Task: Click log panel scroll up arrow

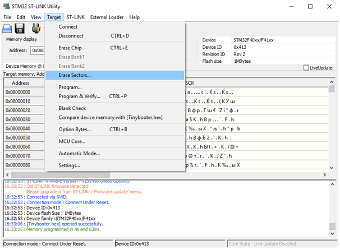Action: coord(332,185)
